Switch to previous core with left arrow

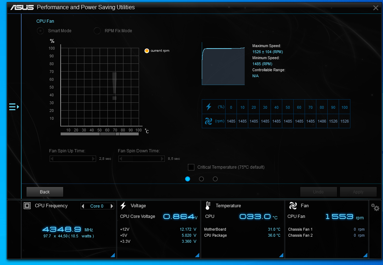pos(83,206)
